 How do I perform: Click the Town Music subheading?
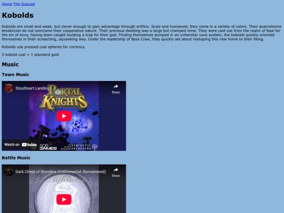pos(15,75)
